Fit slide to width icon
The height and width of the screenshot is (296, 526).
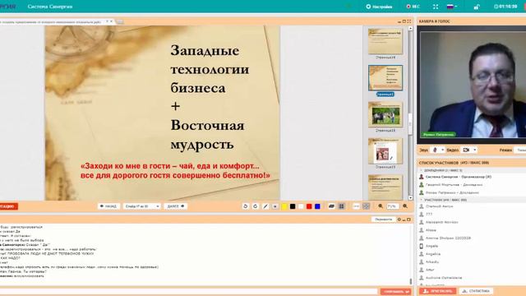tap(356, 206)
